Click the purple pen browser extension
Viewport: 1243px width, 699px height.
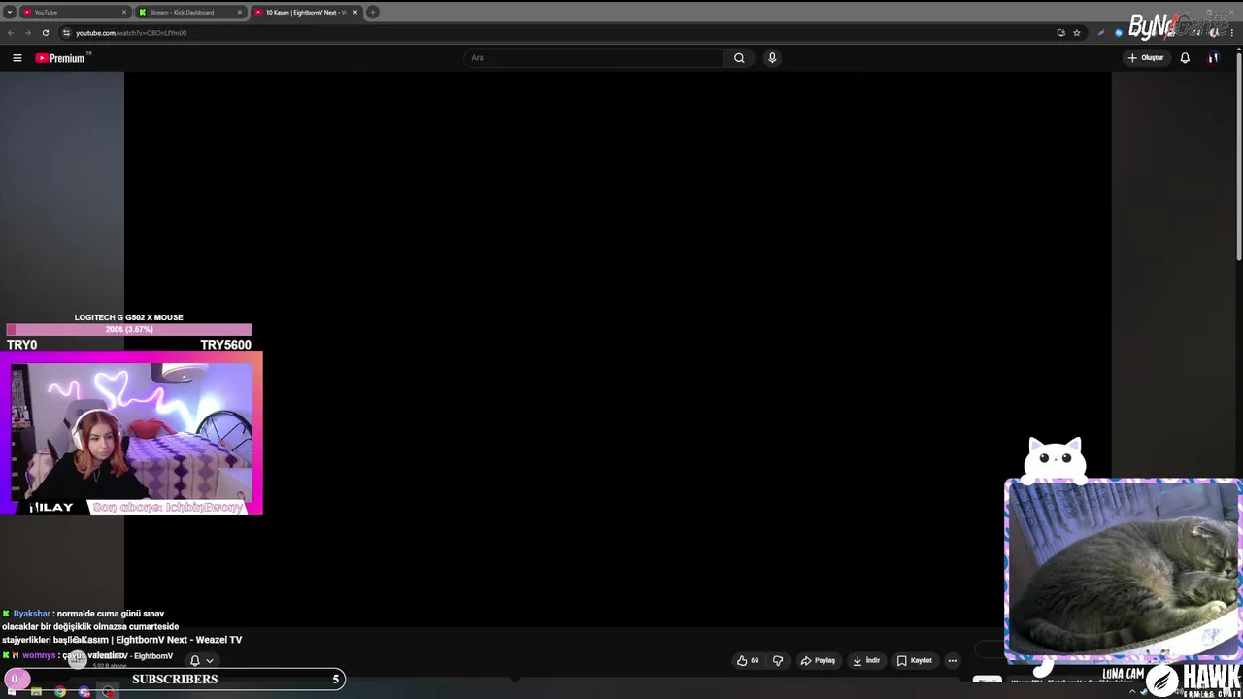pyautogui.click(x=1100, y=32)
